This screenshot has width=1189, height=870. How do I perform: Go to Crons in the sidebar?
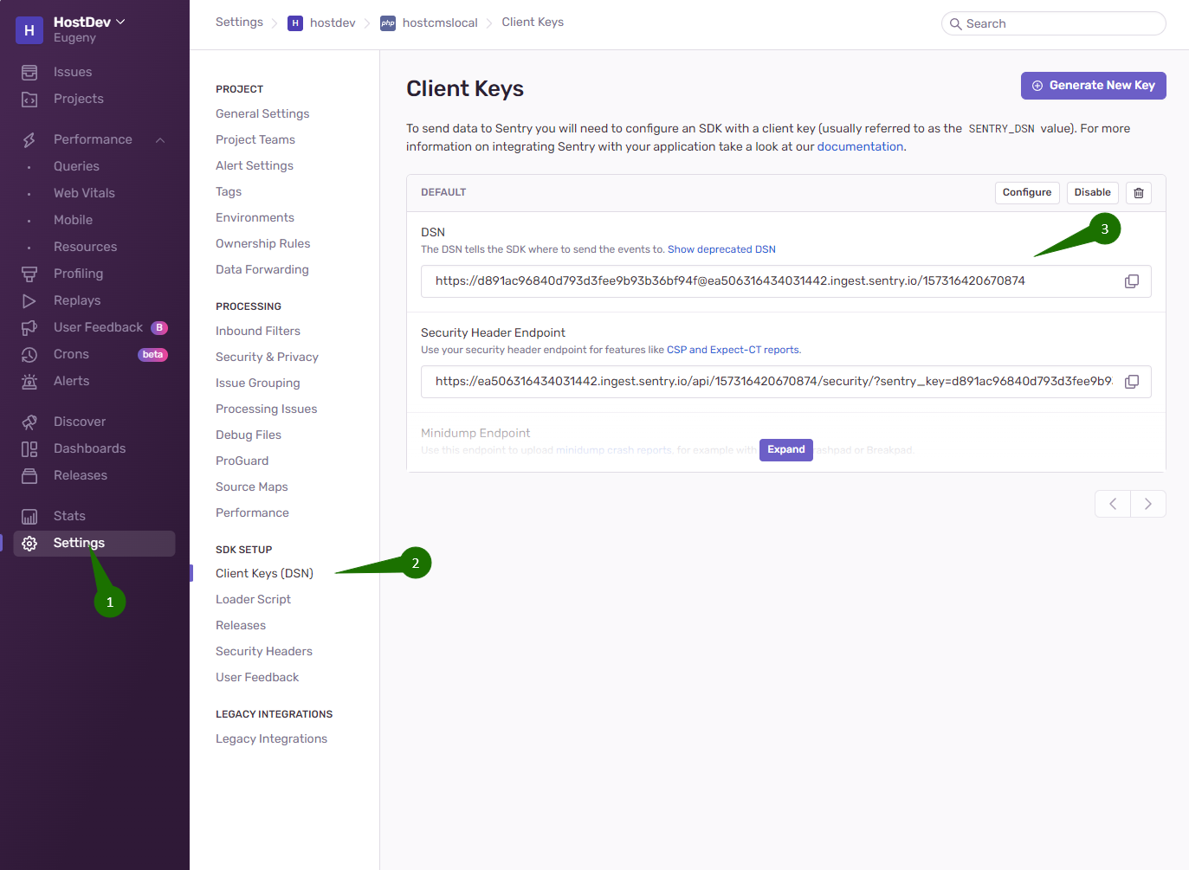71,354
